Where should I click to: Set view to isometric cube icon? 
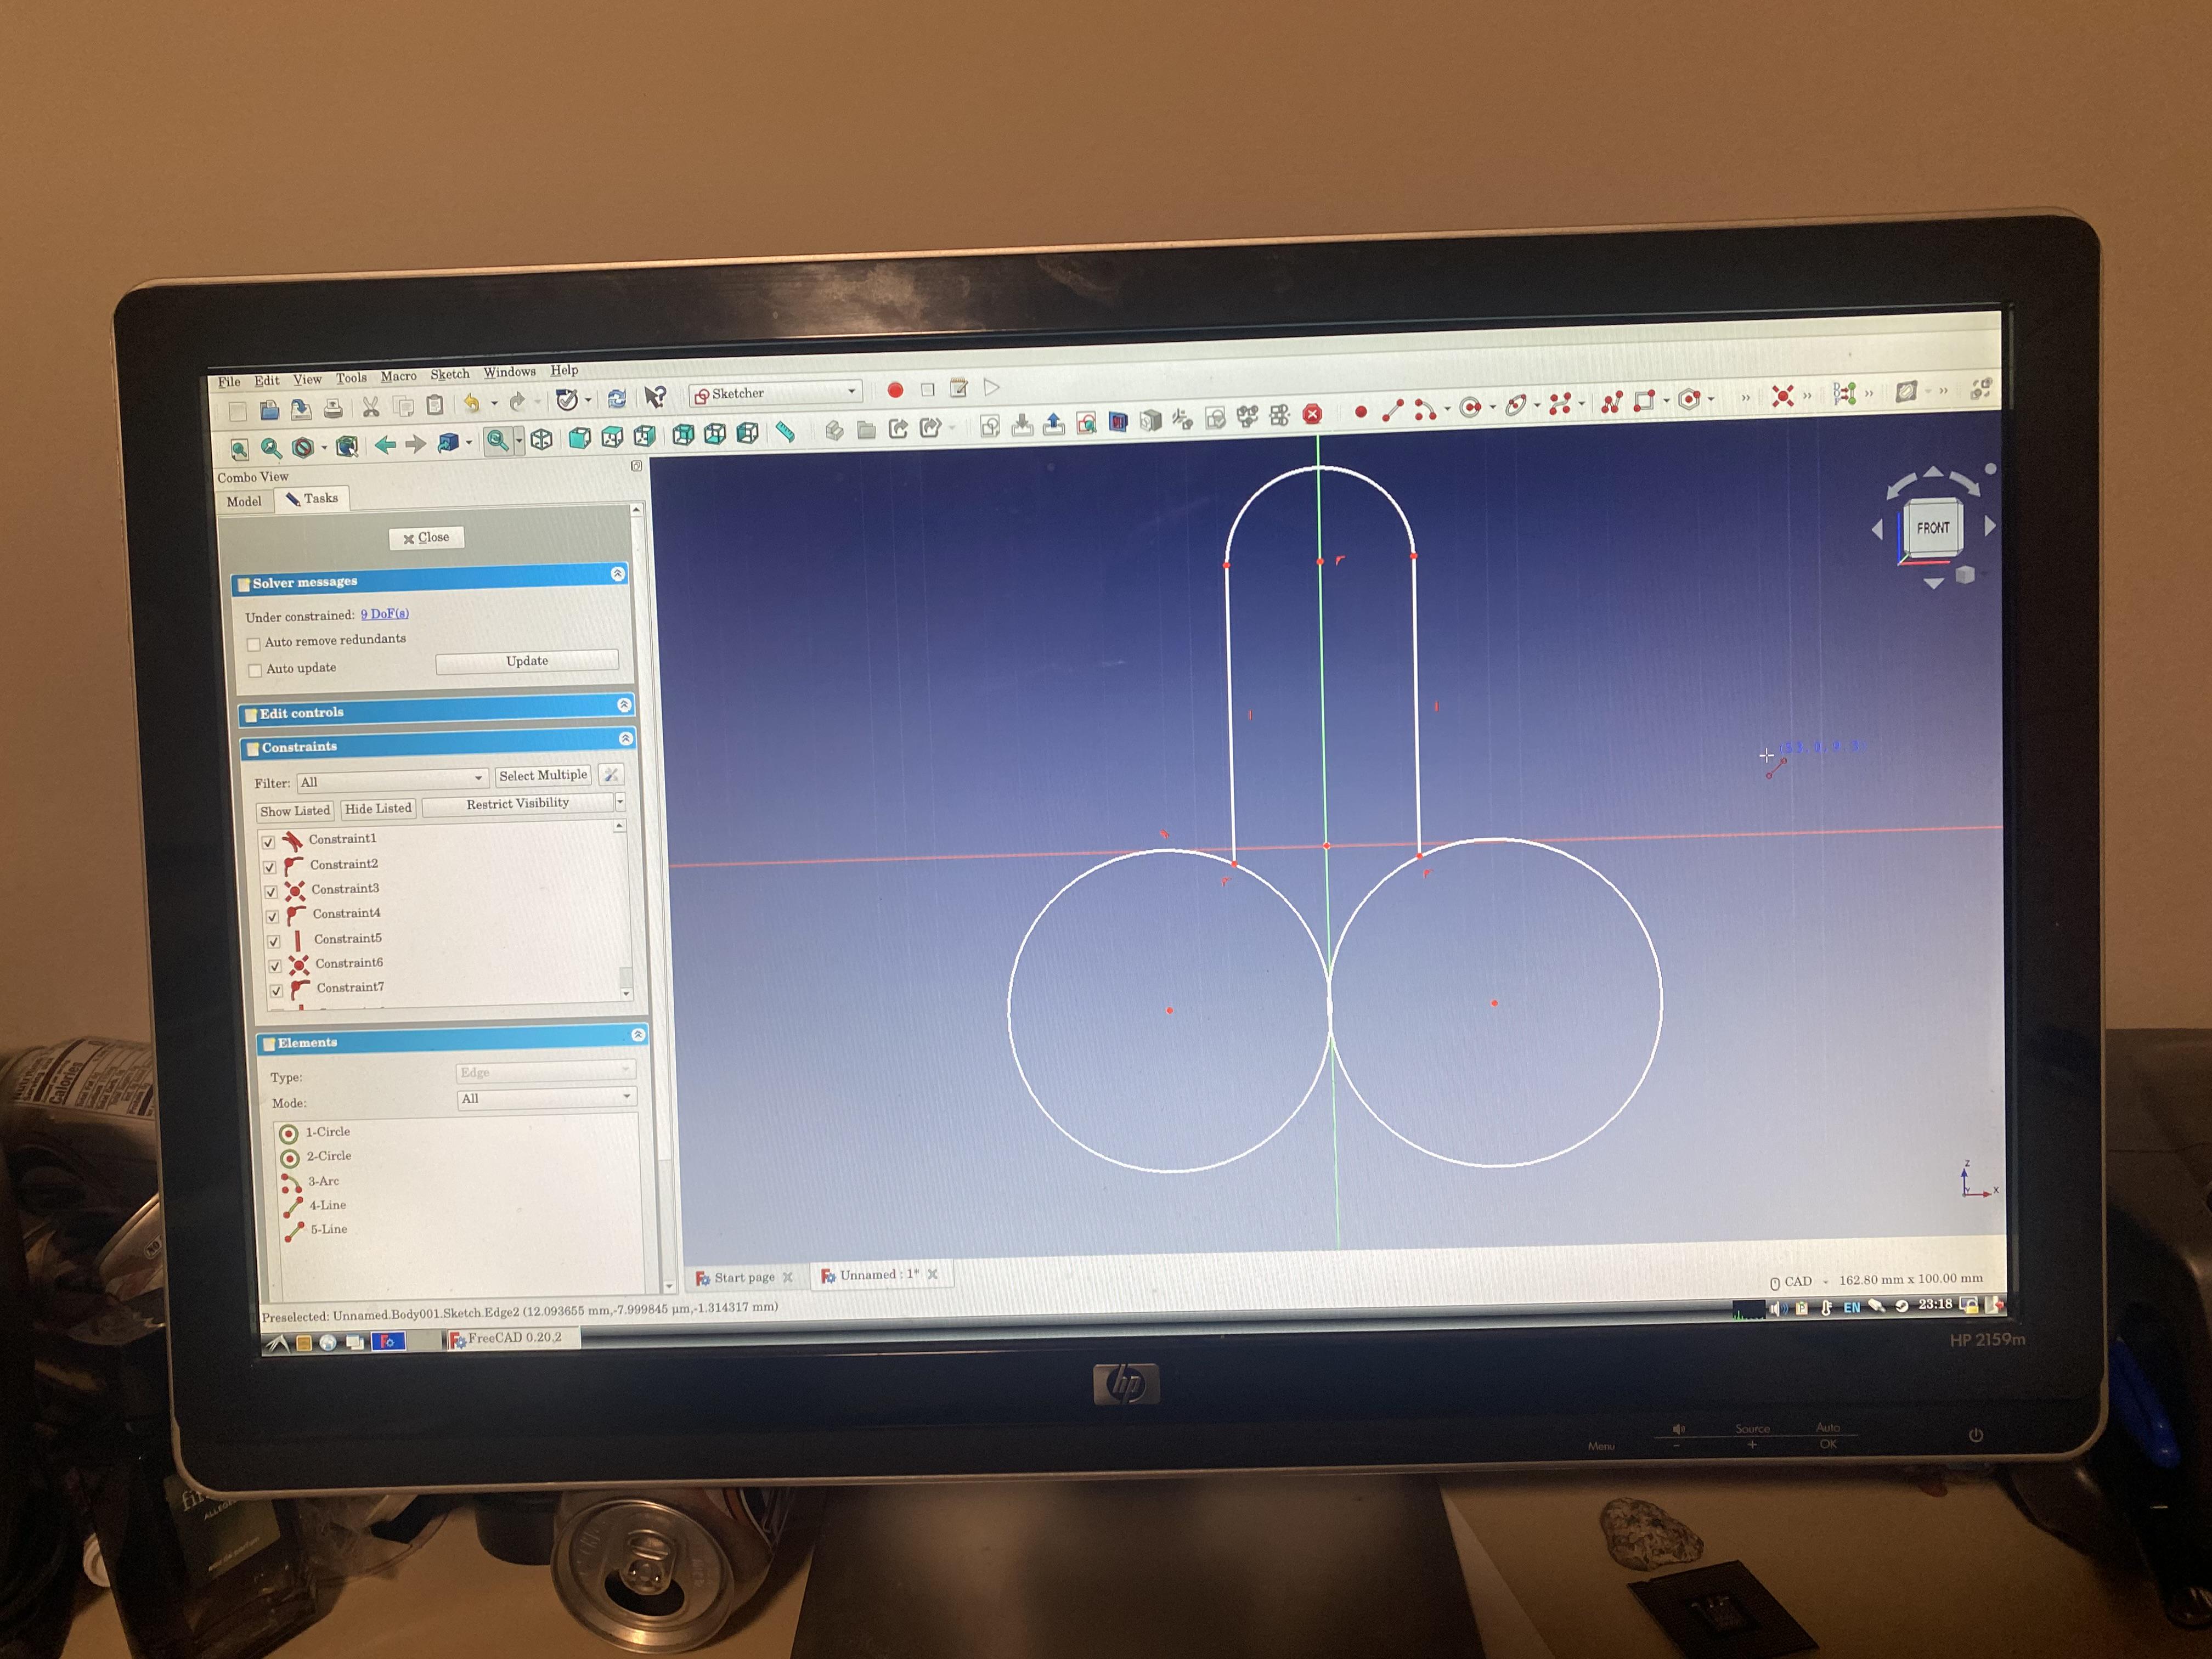[x=541, y=440]
